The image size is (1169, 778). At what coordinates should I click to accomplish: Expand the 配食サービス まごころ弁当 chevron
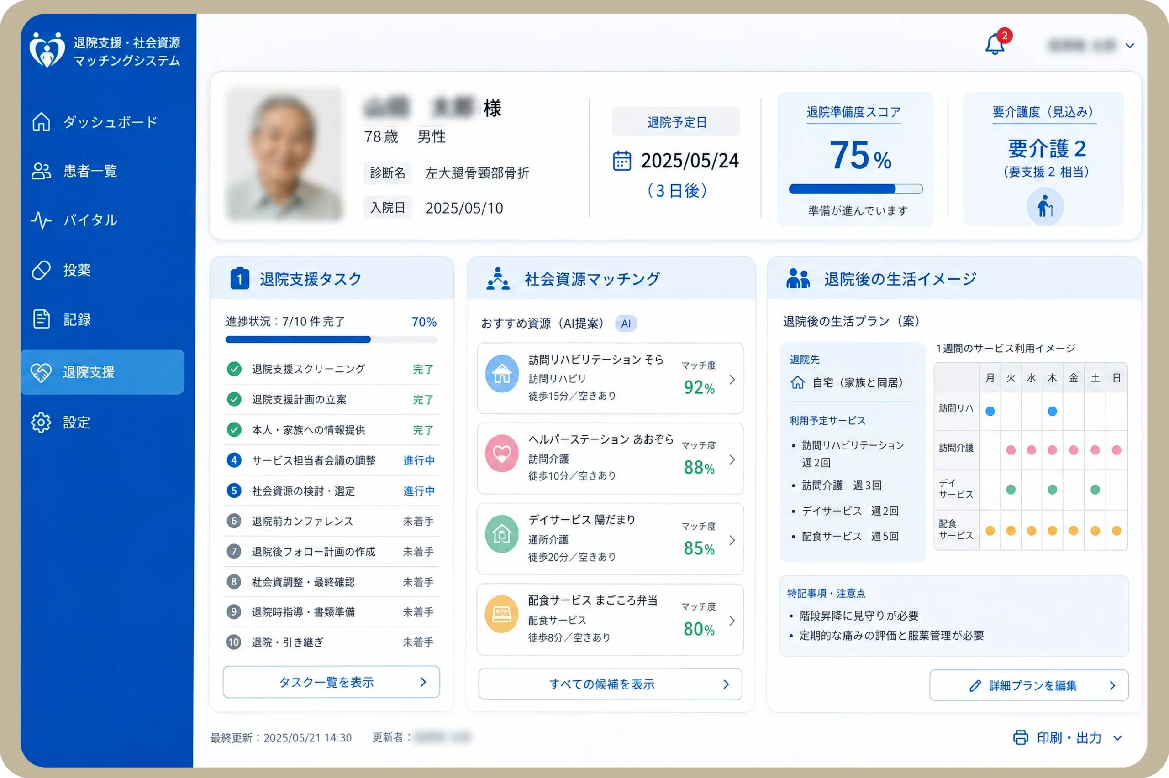coord(732,620)
